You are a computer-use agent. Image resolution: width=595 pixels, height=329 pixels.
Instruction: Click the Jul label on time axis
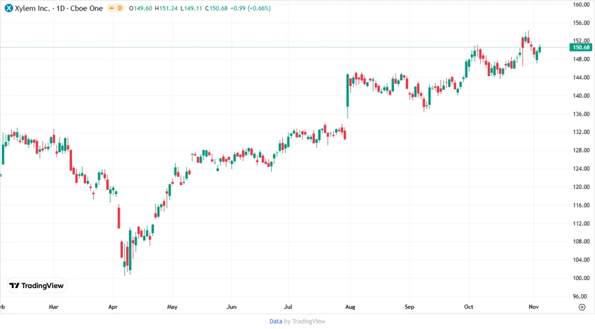tap(288, 307)
